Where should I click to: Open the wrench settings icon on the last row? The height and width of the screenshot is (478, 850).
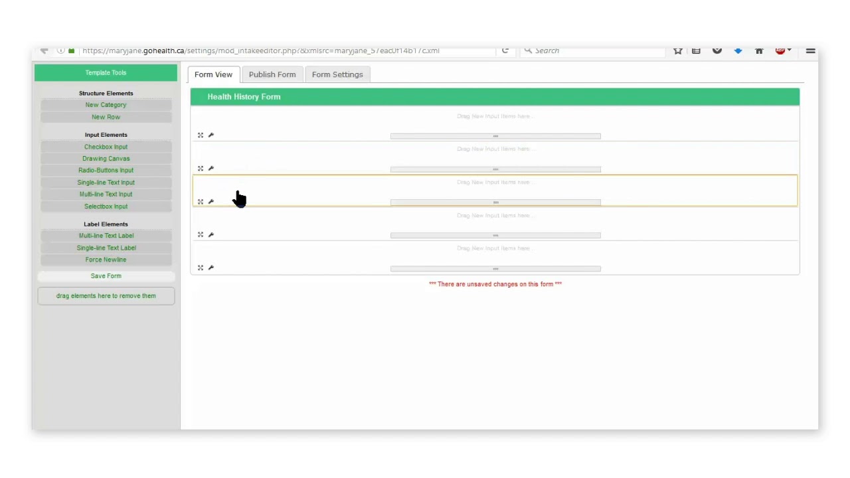point(211,268)
